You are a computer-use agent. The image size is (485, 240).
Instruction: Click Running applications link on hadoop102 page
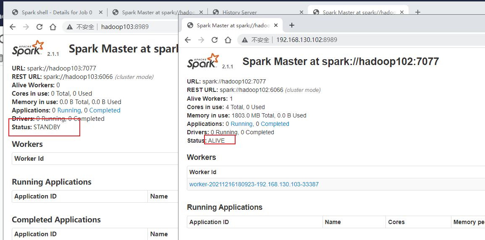pyautogui.click(x=241, y=124)
